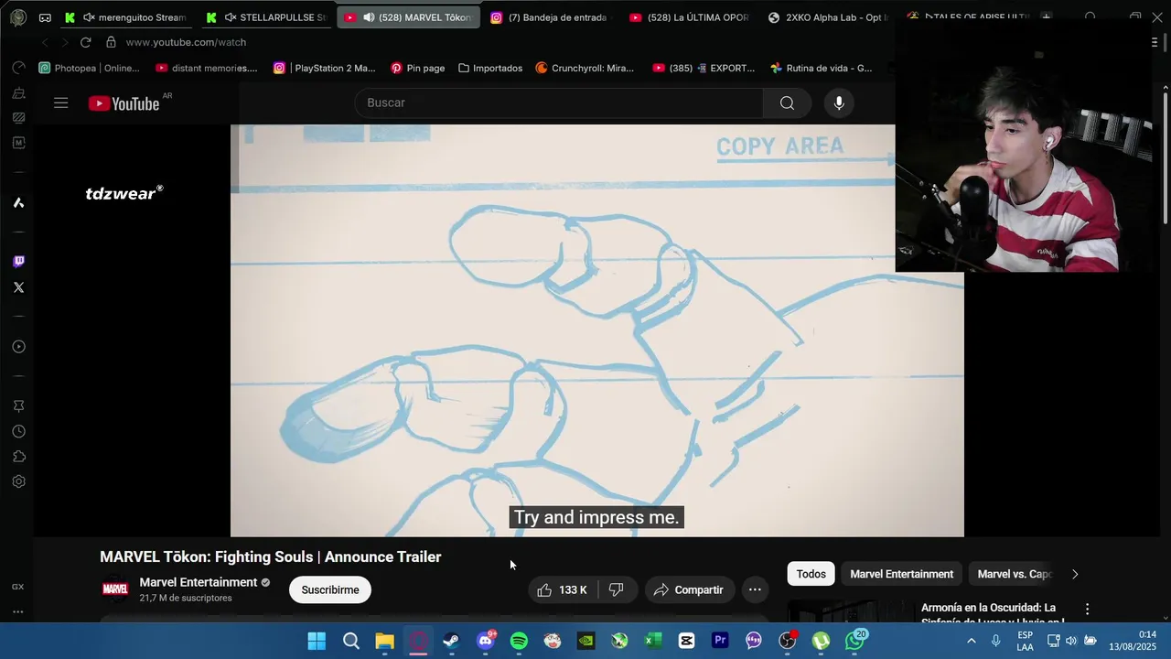Unmute the merenguitoo Stream tab
This screenshot has height=659, width=1171.
coord(89,17)
